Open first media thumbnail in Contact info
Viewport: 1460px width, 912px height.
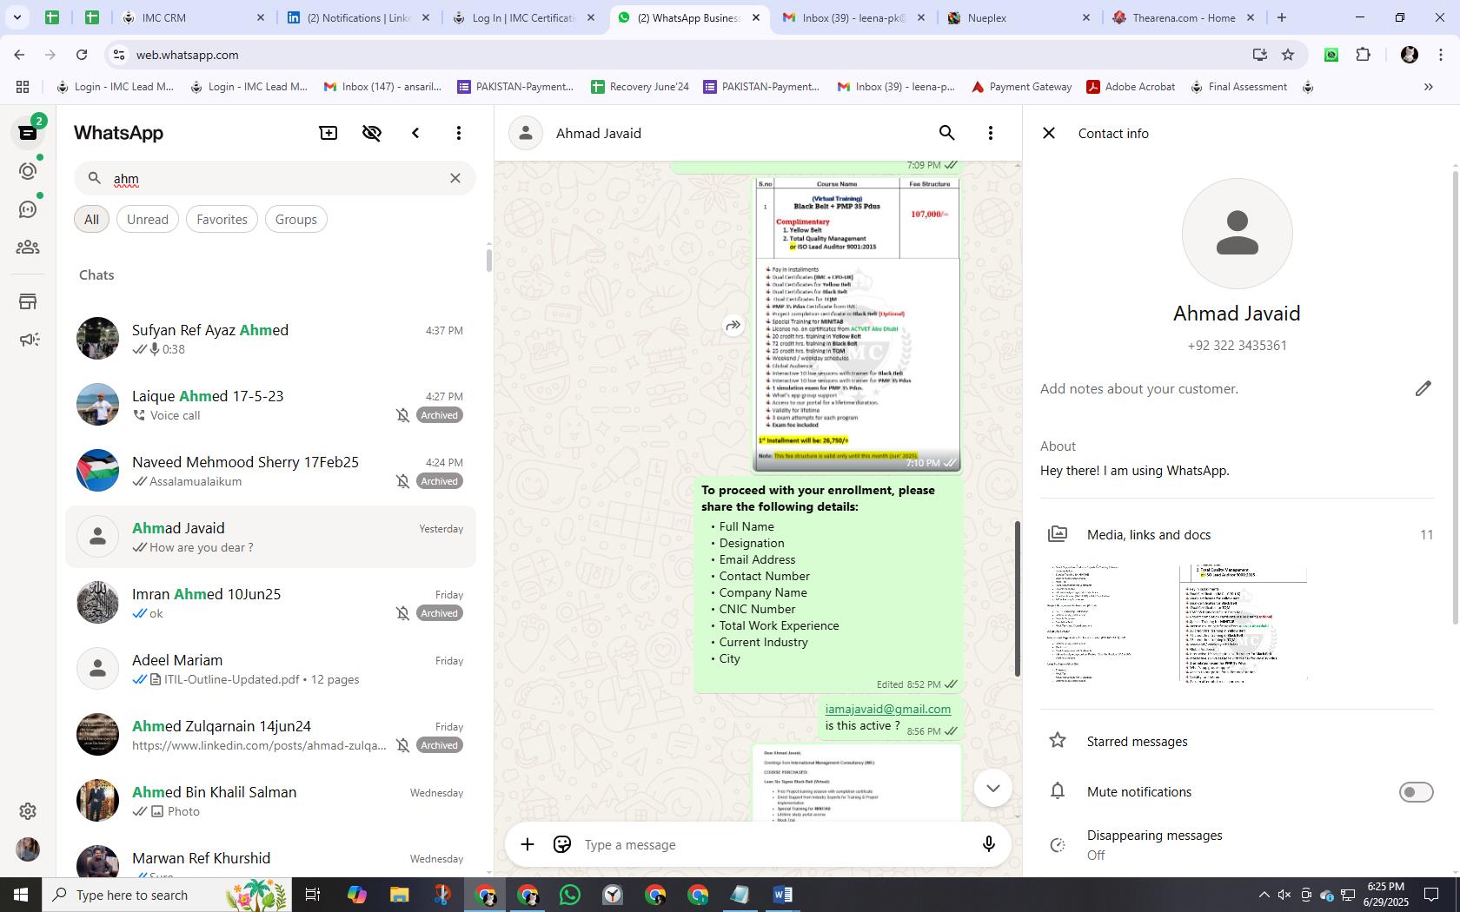coord(1104,624)
